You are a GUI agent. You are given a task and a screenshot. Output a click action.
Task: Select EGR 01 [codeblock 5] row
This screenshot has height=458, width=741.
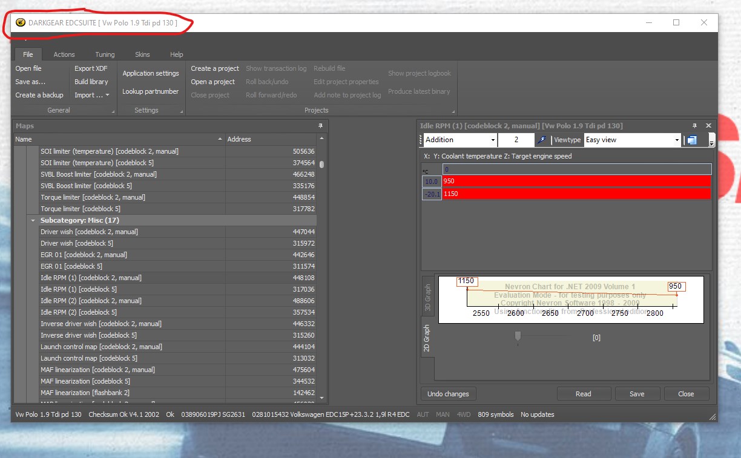(177, 266)
